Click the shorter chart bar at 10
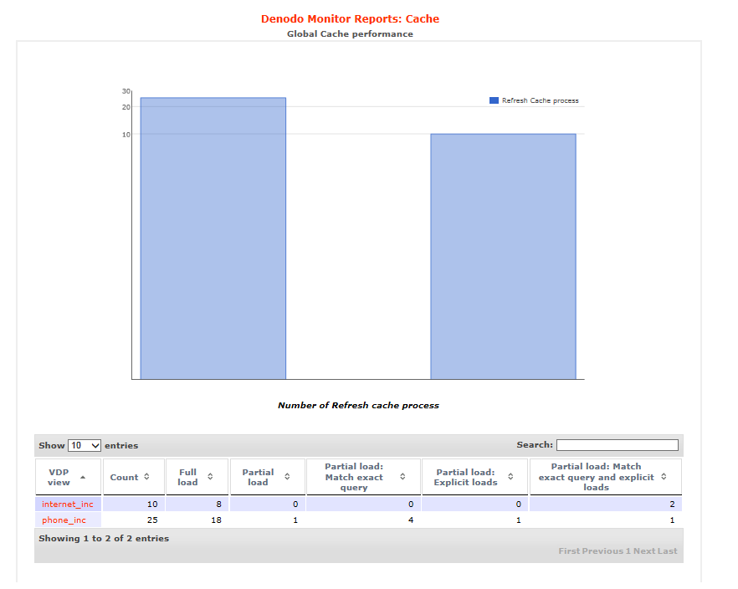The width and height of the screenshot is (738, 589). (503, 256)
